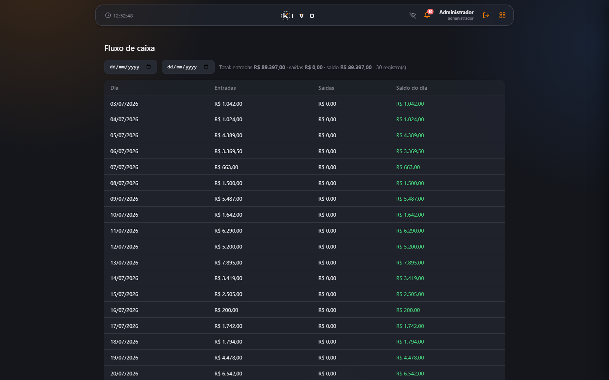Select the 16/07/2026 date cell
This screenshot has width=609, height=380.
point(124,310)
